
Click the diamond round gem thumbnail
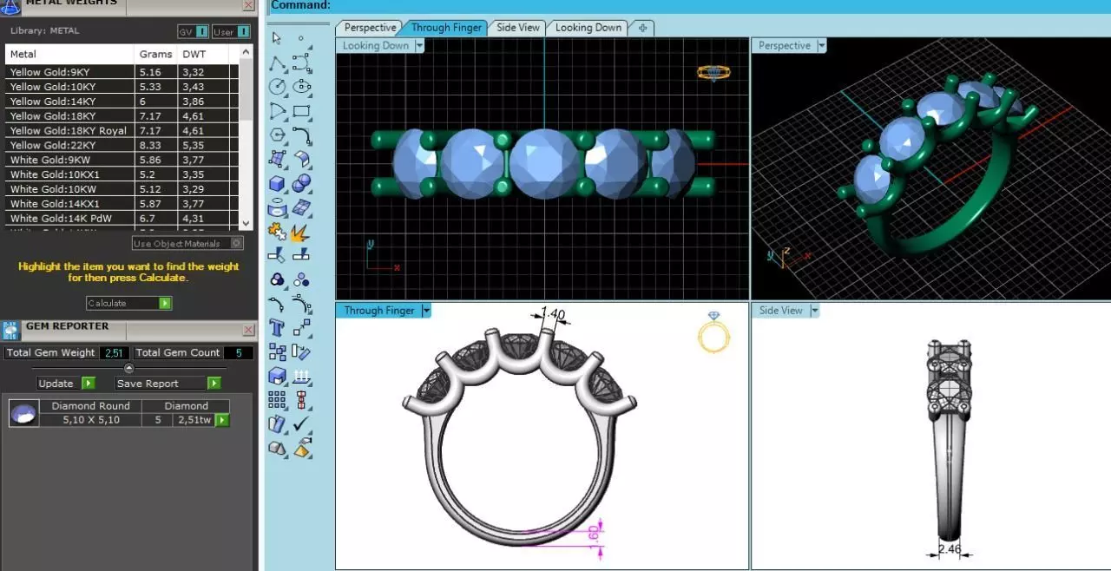coord(23,413)
